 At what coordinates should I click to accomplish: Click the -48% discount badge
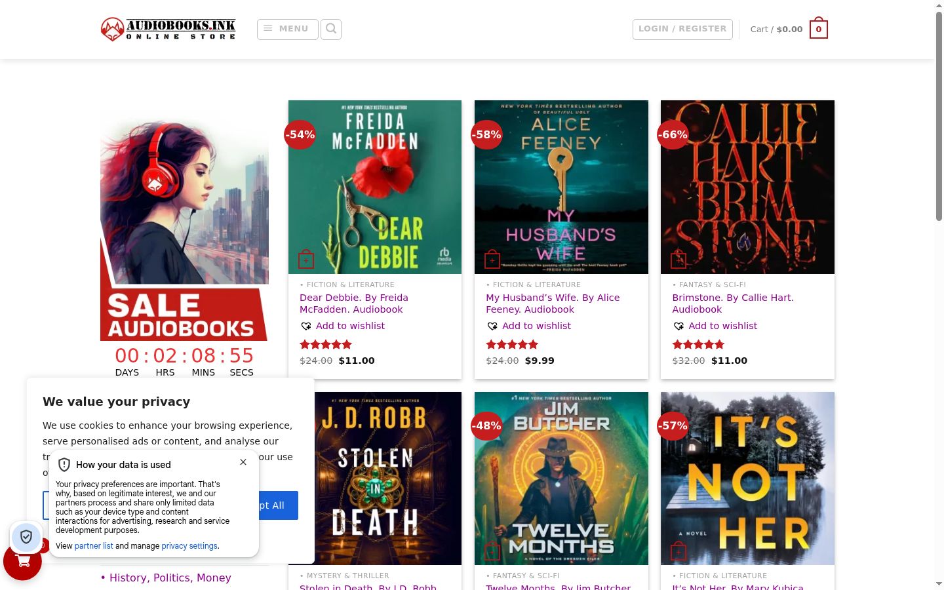tap(486, 426)
